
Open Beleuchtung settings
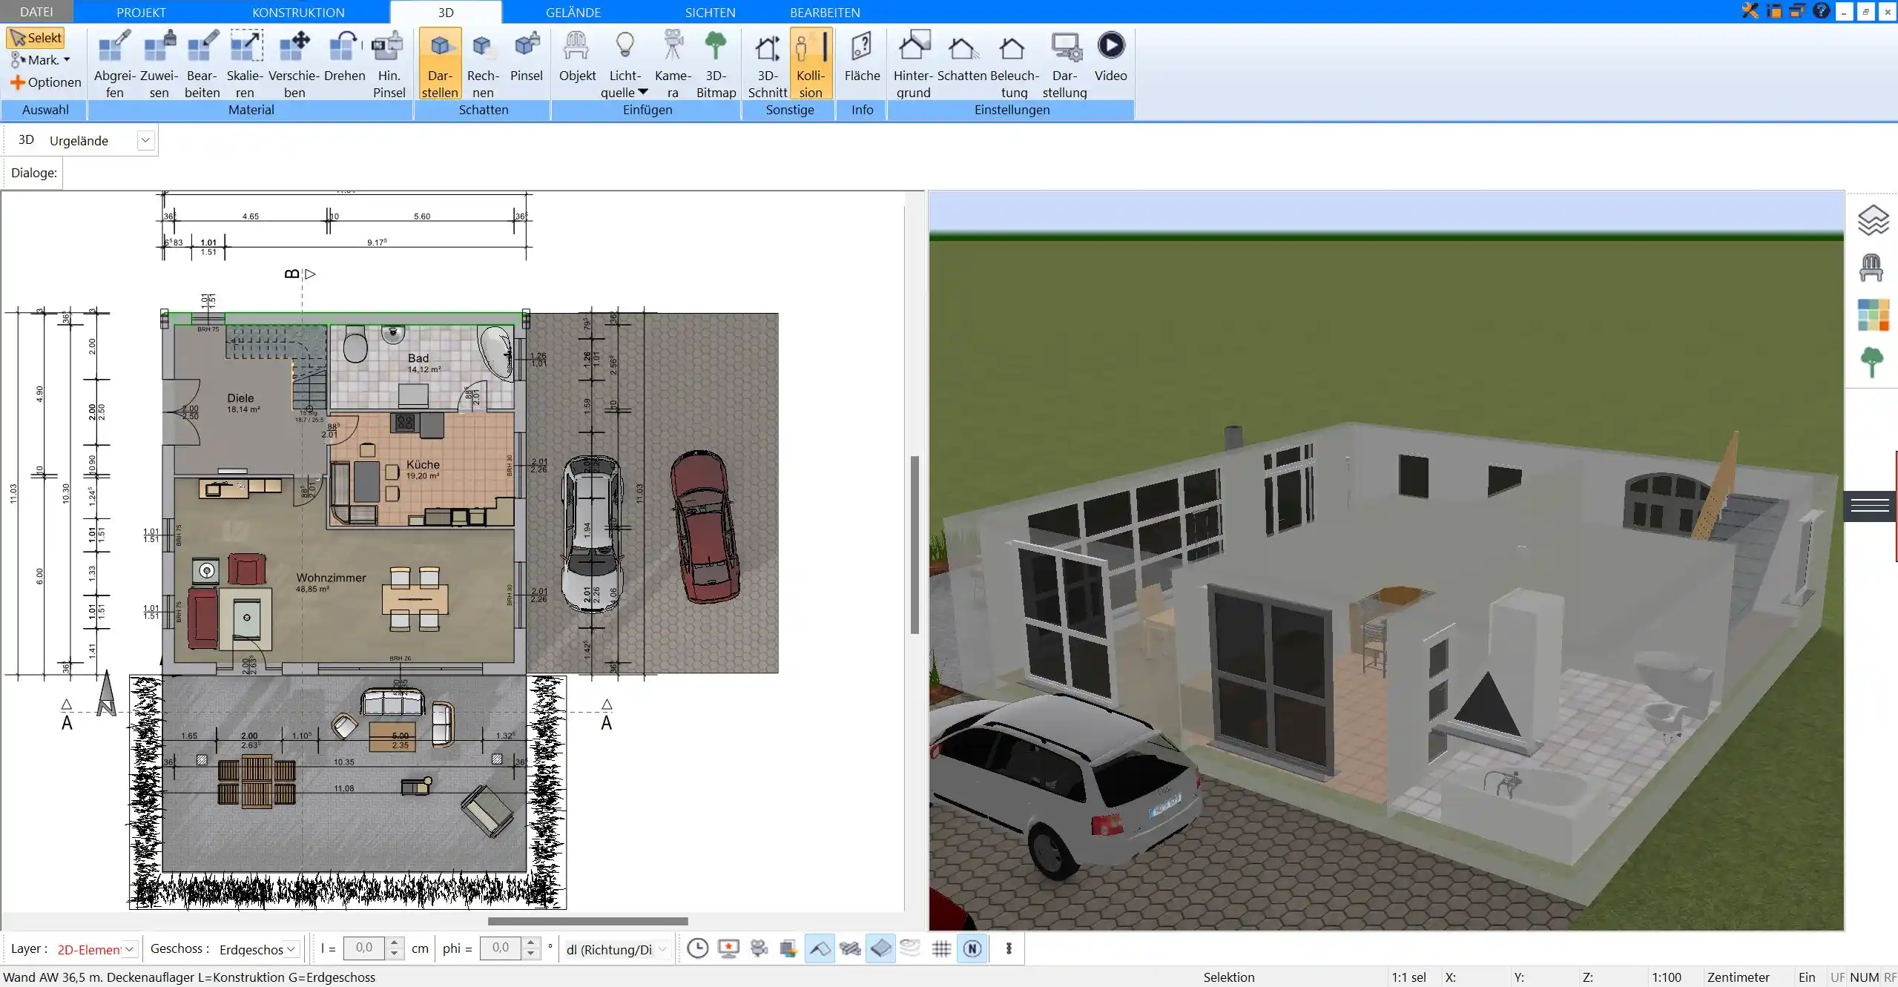(1014, 64)
